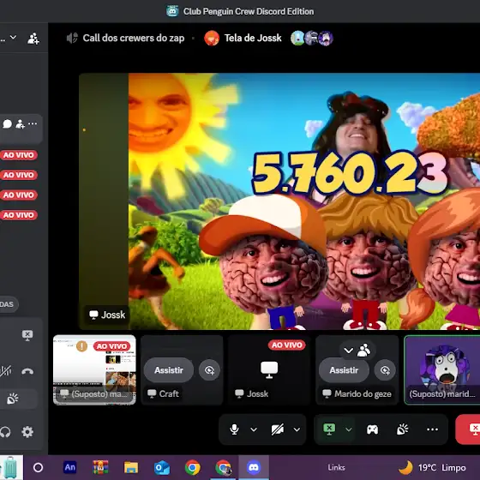
Task: Click the third viewer avatar in the header
Action: [x=326, y=39]
